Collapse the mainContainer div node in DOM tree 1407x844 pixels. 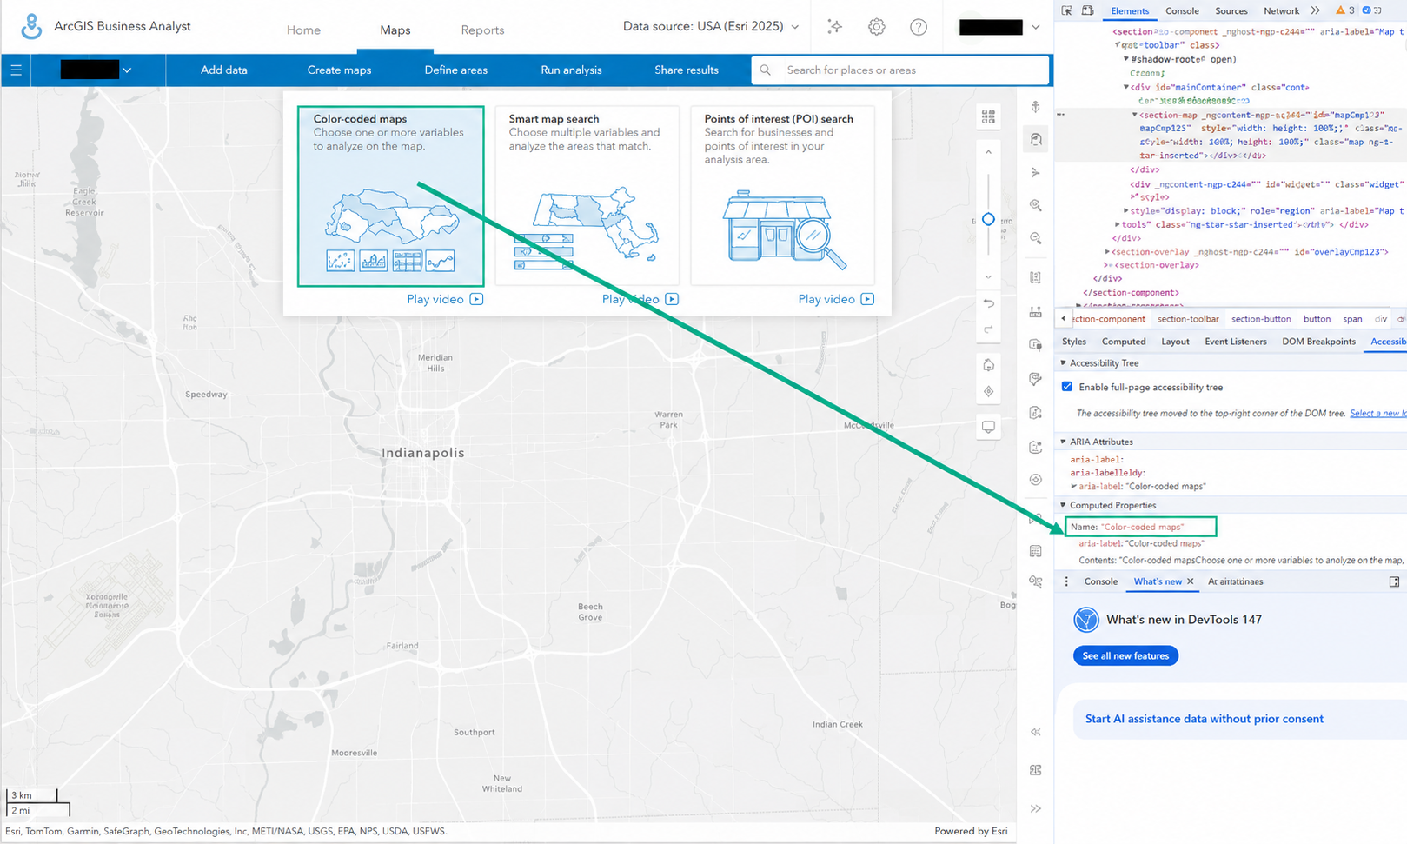[1126, 87]
